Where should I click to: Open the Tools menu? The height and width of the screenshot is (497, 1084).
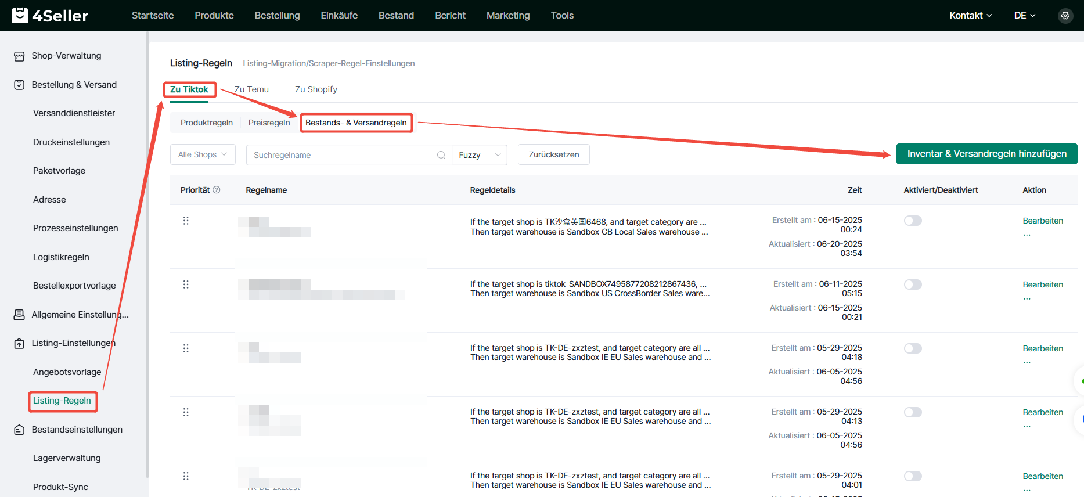pyautogui.click(x=562, y=16)
